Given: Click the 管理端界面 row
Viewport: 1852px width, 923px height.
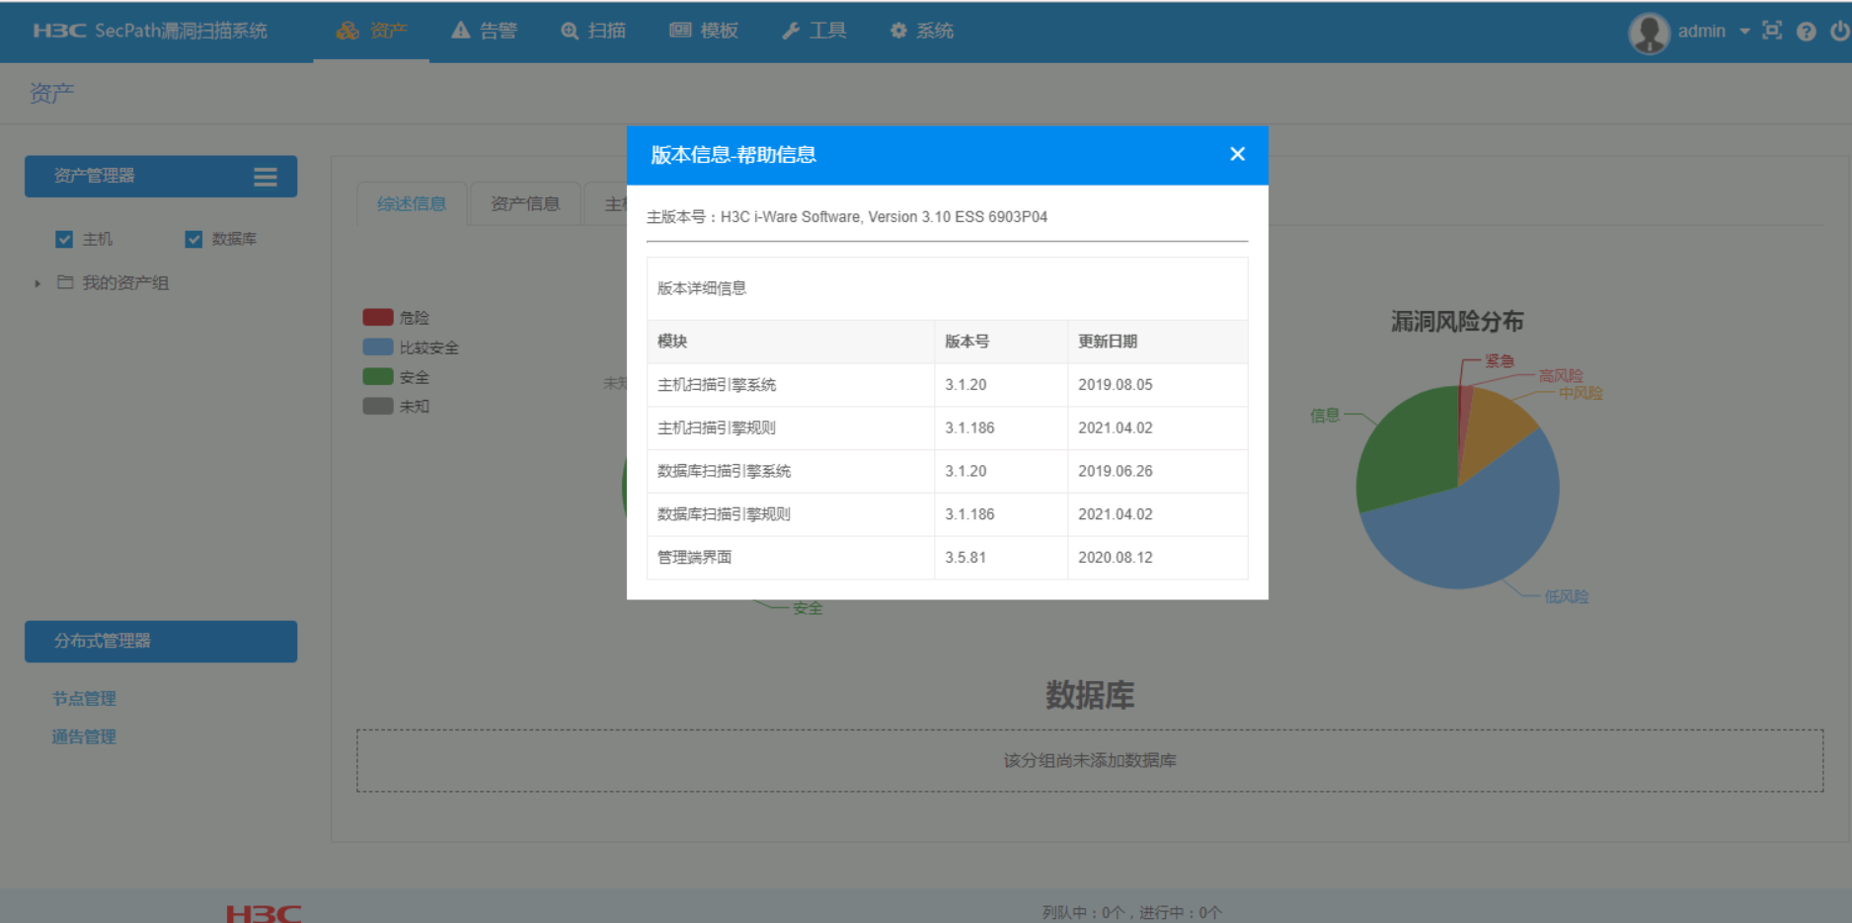Looking at the screenshot, I should (x=947, y=558).
